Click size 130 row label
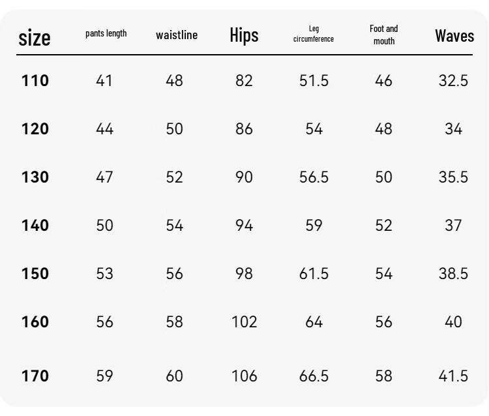 35,177
